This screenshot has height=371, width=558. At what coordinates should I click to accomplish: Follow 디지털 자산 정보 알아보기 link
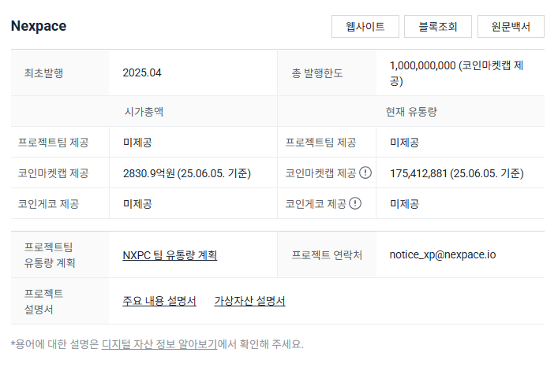click(159, 344)
